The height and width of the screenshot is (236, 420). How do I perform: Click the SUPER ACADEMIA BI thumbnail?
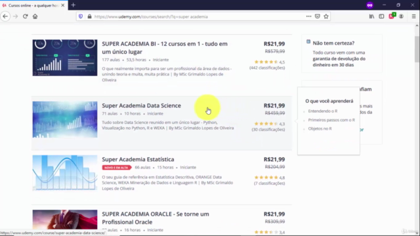(65, 58)
